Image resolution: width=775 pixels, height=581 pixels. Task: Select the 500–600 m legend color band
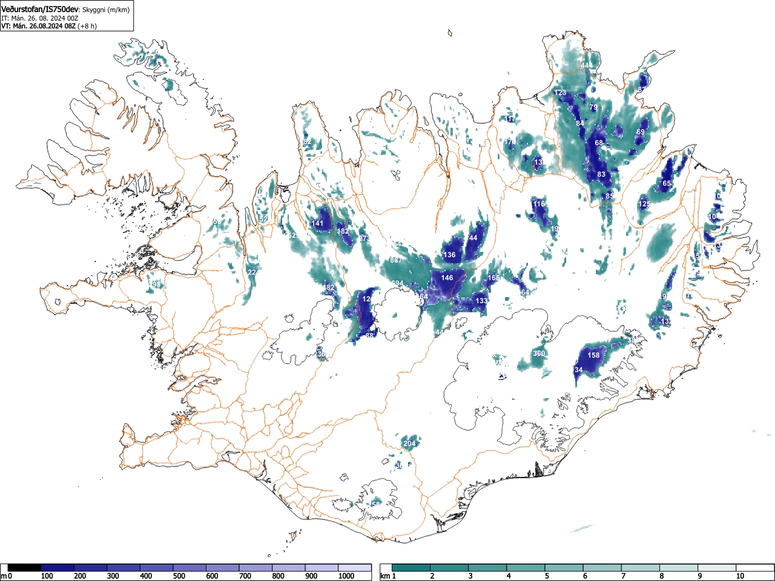pyautogui.click(x=190, y=568)
